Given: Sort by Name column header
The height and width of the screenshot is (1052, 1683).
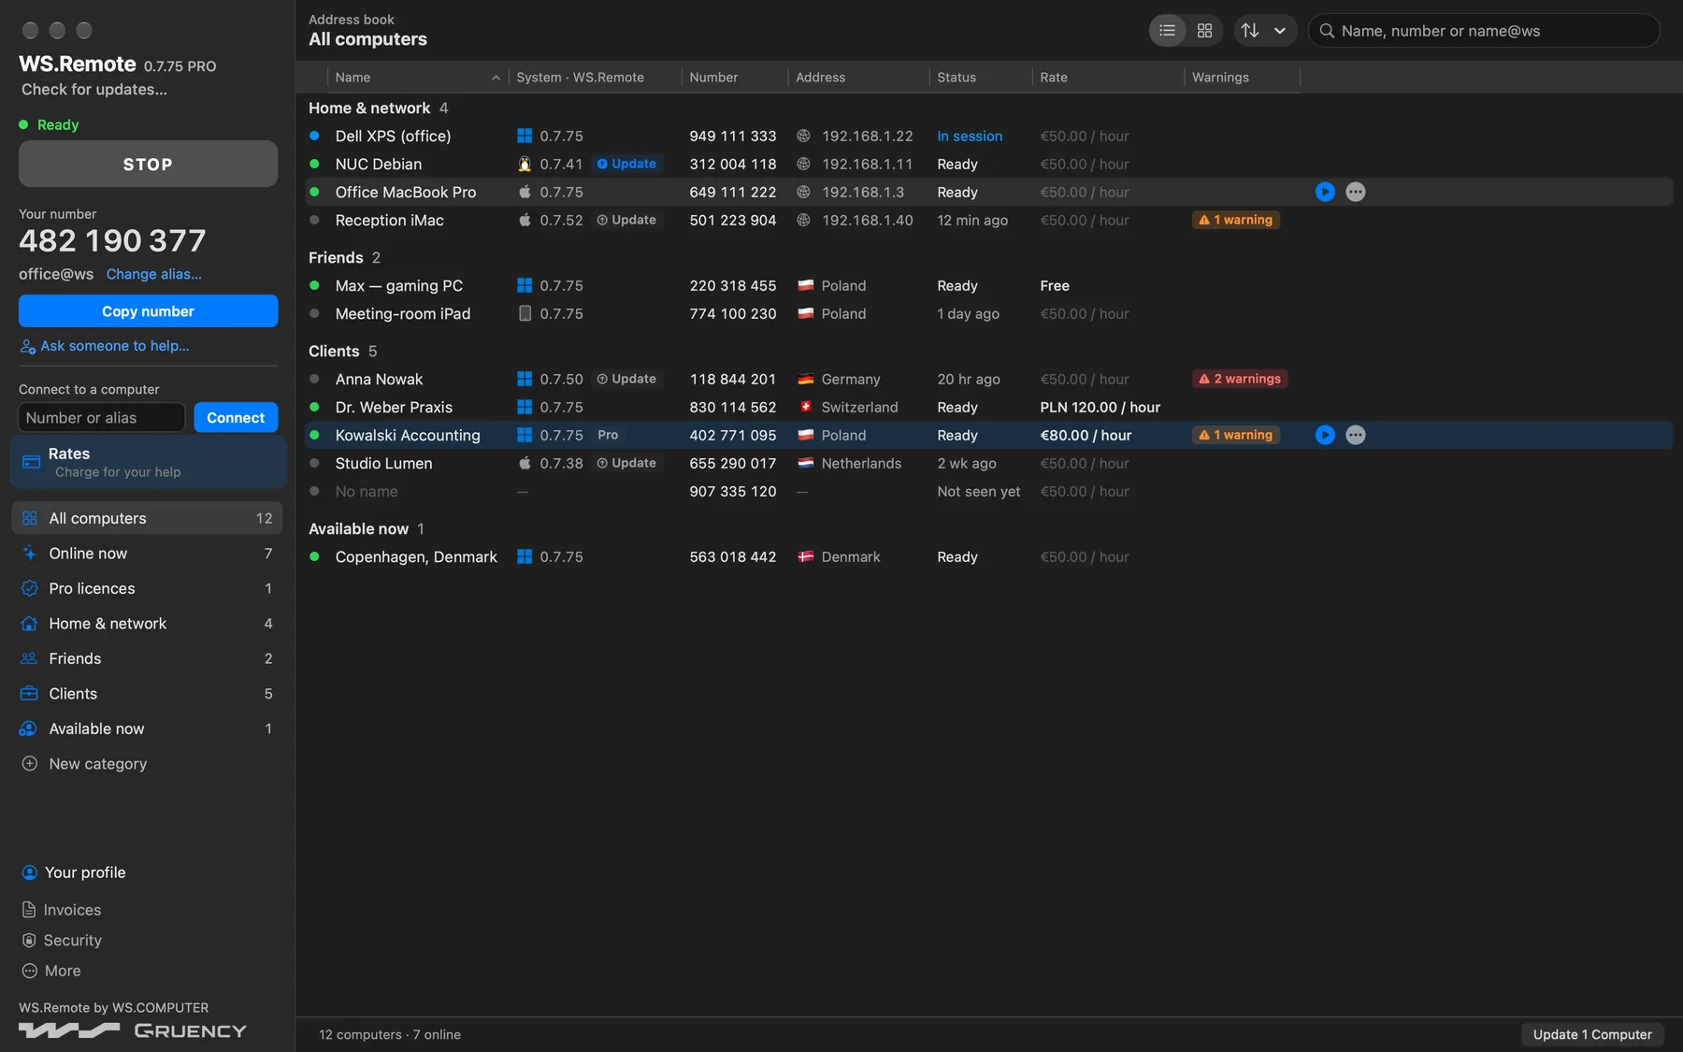Looking at the screenshot, I should [417, 78].
